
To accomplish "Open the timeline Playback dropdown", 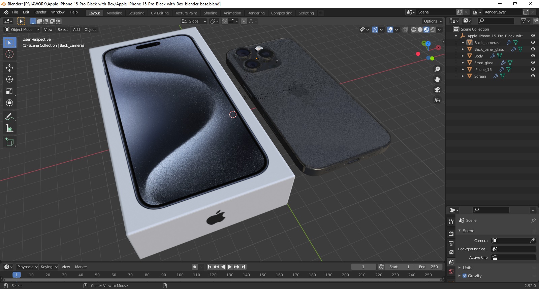I will 27,267.
